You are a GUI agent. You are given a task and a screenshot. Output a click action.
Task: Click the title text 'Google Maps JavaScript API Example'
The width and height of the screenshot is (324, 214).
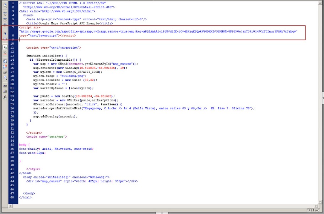(69, 23)
